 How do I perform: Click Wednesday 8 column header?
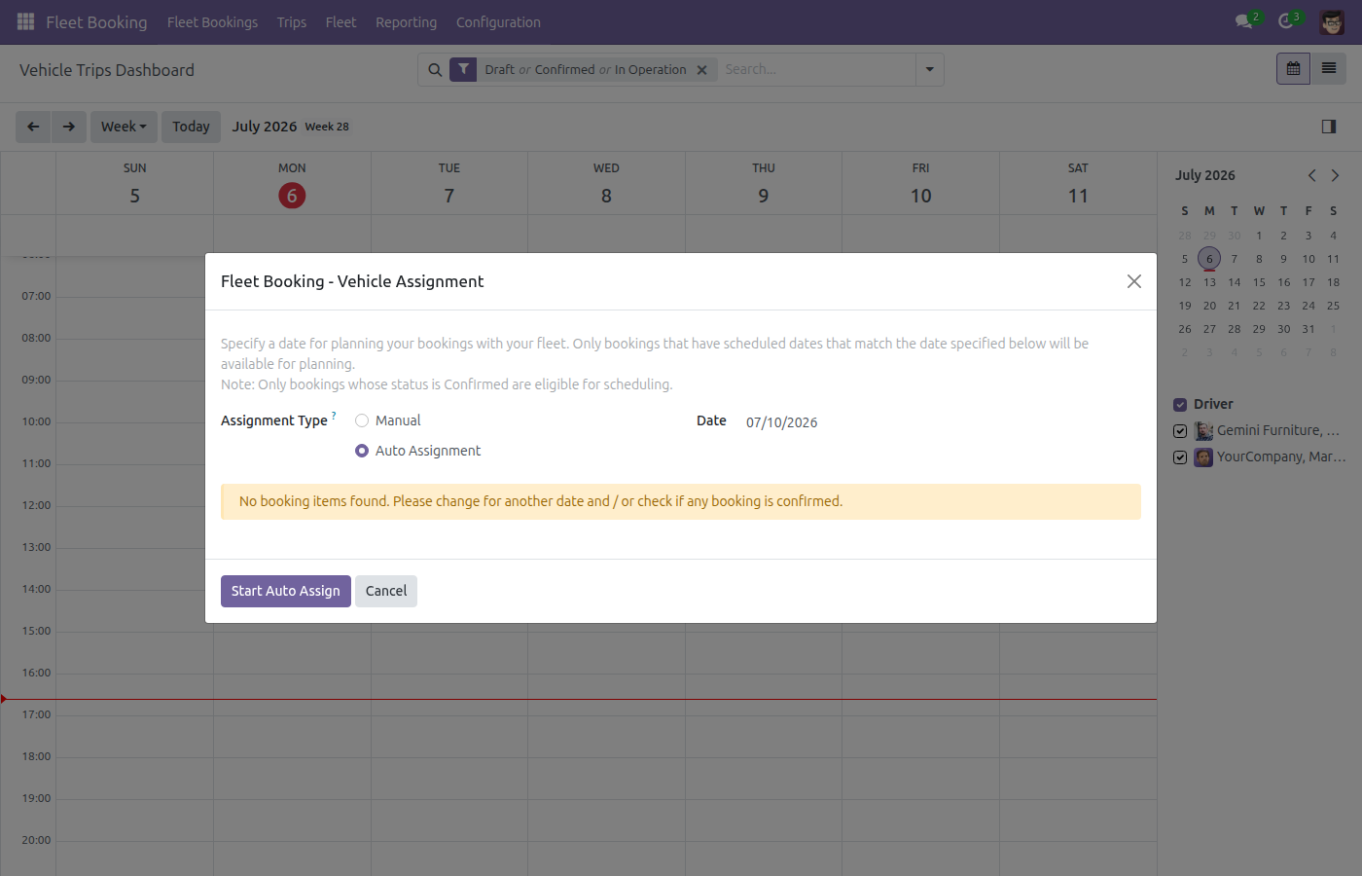tap(606, 184)
